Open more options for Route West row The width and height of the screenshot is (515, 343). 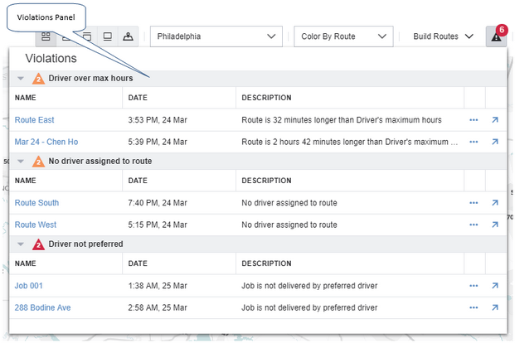474,225
